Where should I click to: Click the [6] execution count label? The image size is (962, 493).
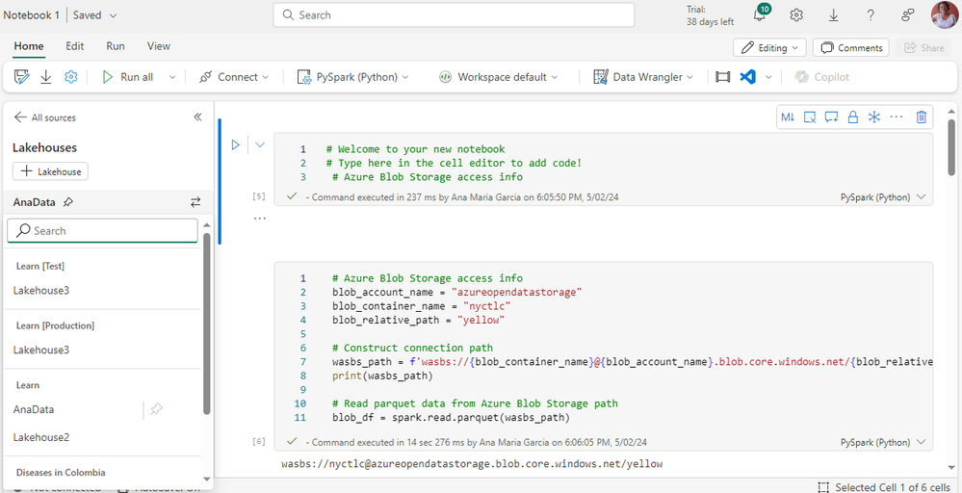[259, 442]
